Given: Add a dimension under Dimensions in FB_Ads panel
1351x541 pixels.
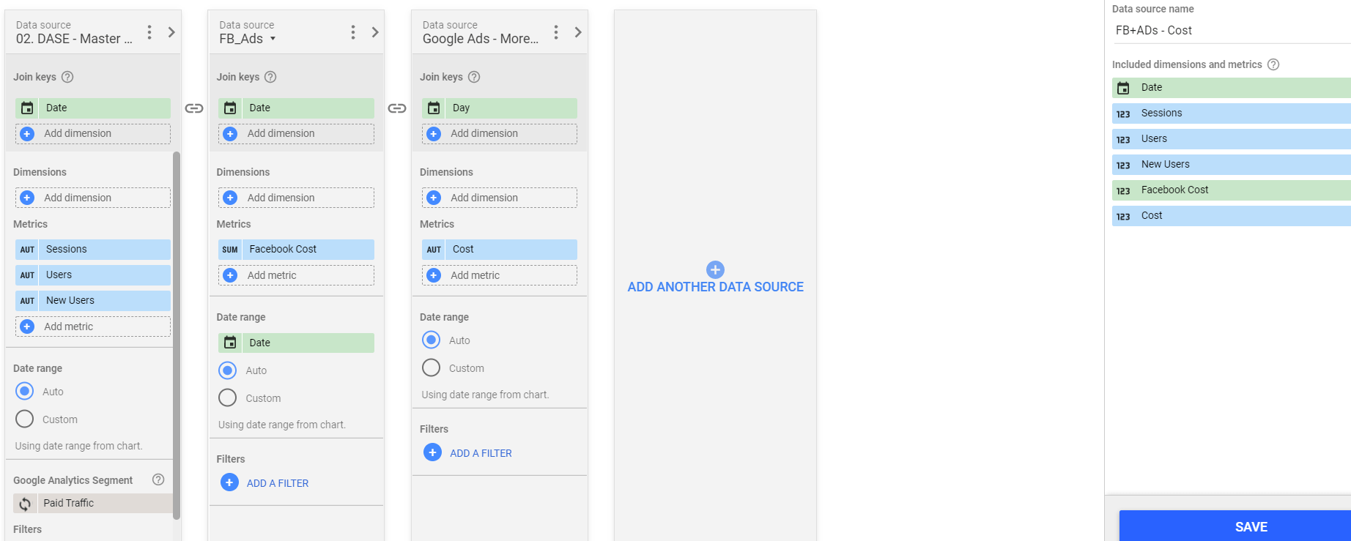Looking at the screenshot, I should point(296,198).
